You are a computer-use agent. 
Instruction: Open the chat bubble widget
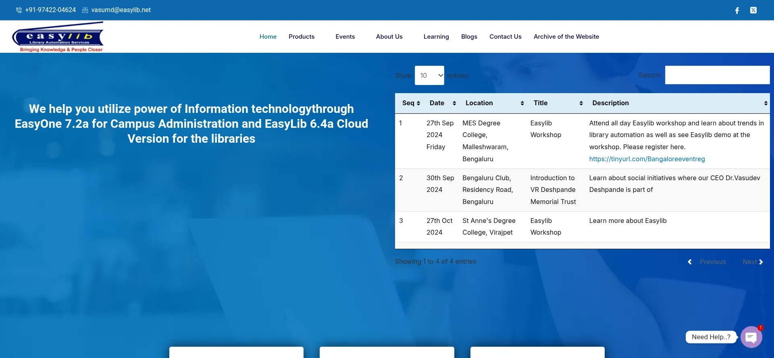(x=751, y=337)
